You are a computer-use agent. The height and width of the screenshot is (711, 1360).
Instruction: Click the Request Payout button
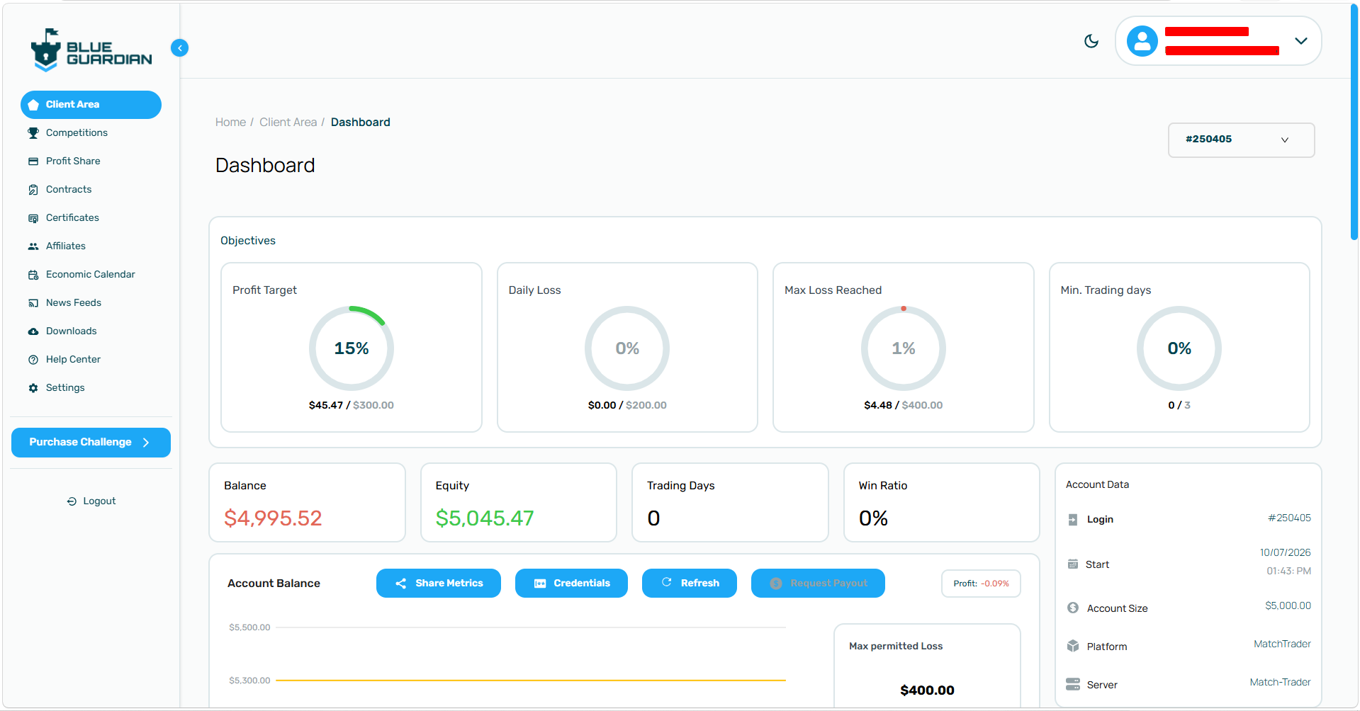pyautogui.click(x=818, y=584)
